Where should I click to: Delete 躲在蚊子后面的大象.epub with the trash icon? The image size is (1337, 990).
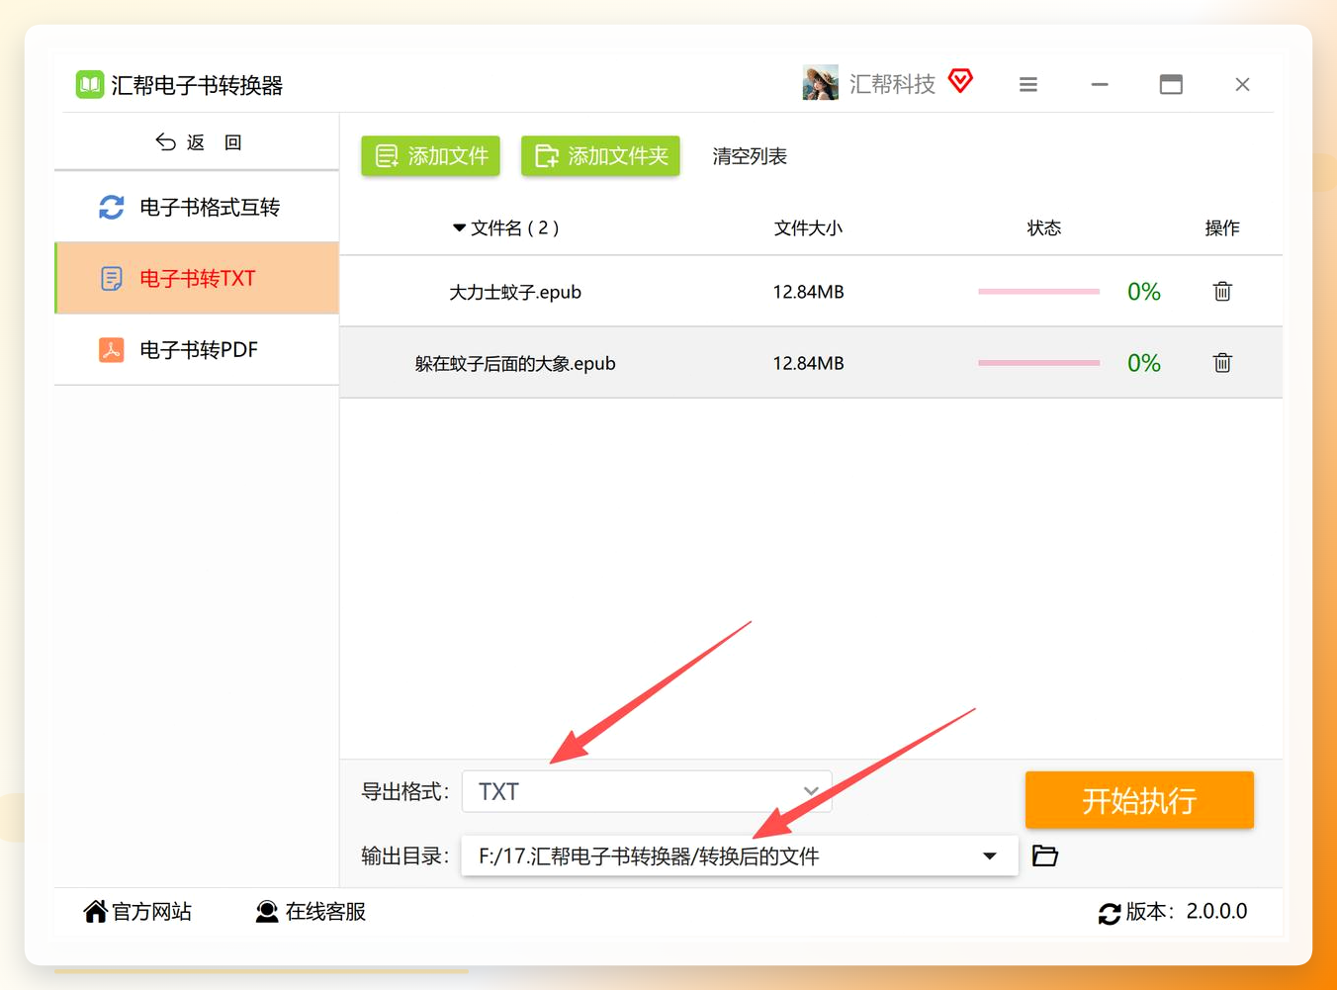(x=1222, y=363)
